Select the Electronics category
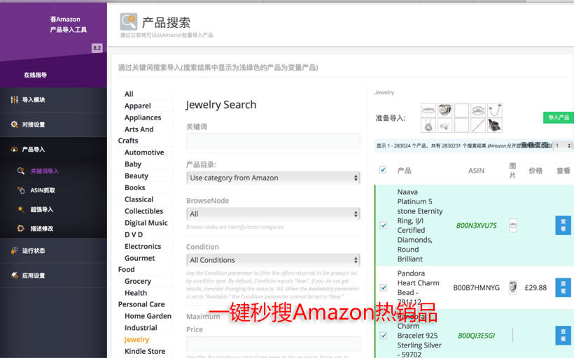Screen dimensions: 574x358 coord(143,246)
